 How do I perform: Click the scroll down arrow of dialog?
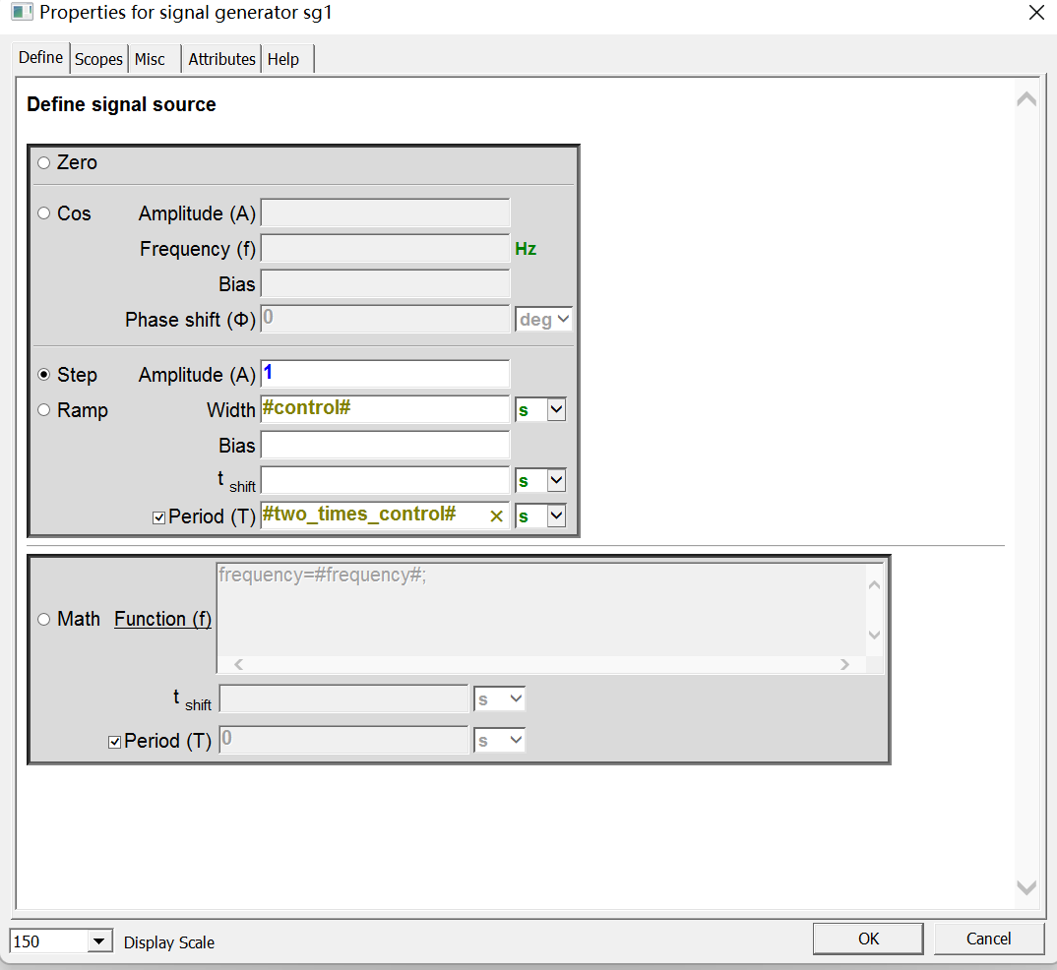(x=1026, y=887)
